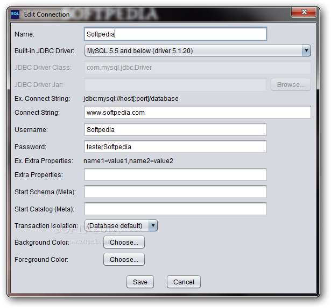Focus the Password field
The width and height of the screenshot is (331, 308).
175,146
